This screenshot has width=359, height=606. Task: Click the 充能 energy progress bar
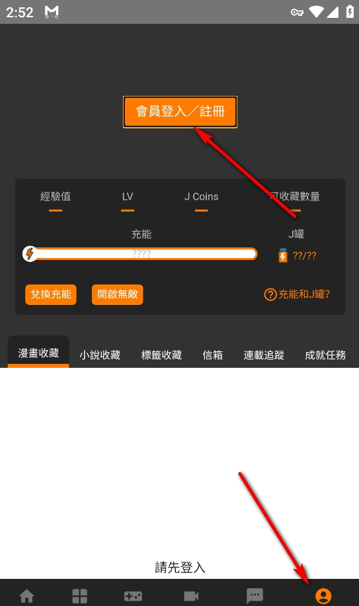point(141,254)
